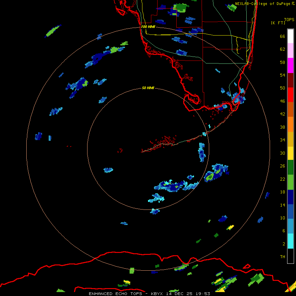Pick the bright yellow legend swatch

(x=290, y=153)
